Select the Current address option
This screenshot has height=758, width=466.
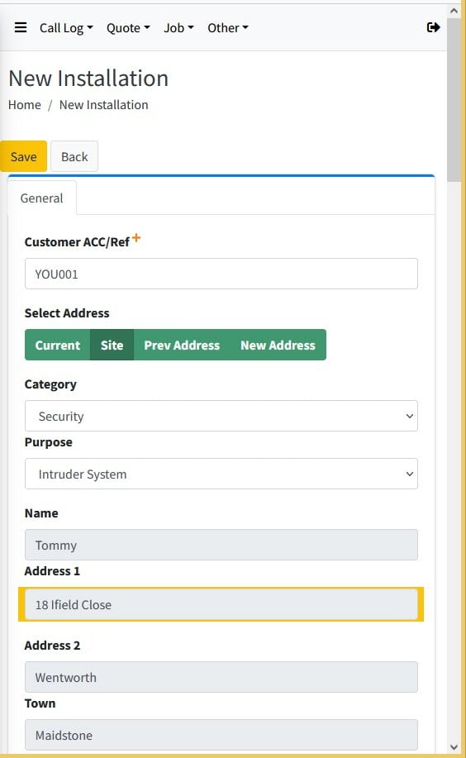tap(58, 346)
